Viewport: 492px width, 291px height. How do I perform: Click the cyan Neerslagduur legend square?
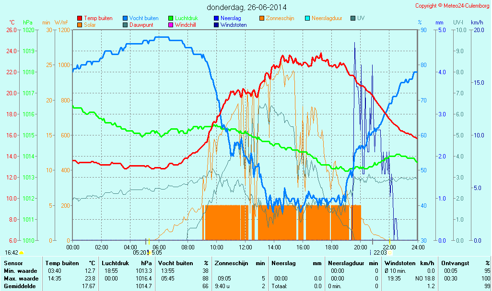(307, 18)
